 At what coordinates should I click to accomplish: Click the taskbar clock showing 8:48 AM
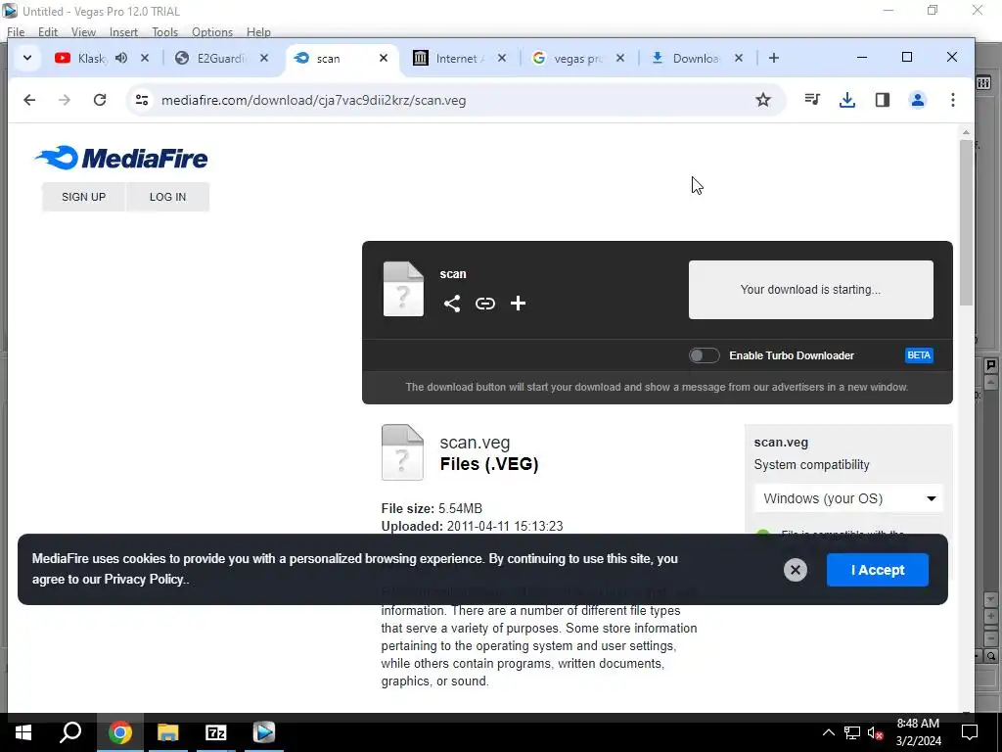[918, 732]
